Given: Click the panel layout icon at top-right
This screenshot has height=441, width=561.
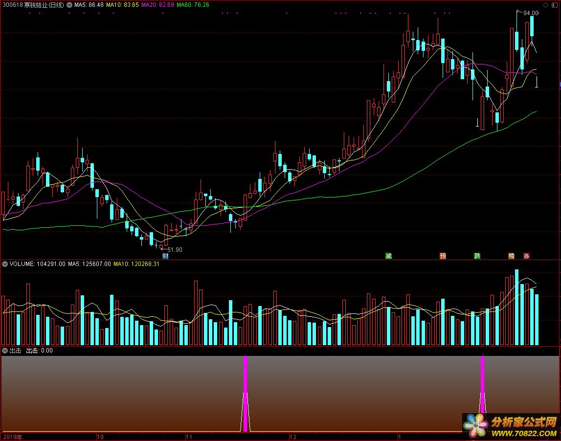Looking at the screenshot, I should (554, 5).
